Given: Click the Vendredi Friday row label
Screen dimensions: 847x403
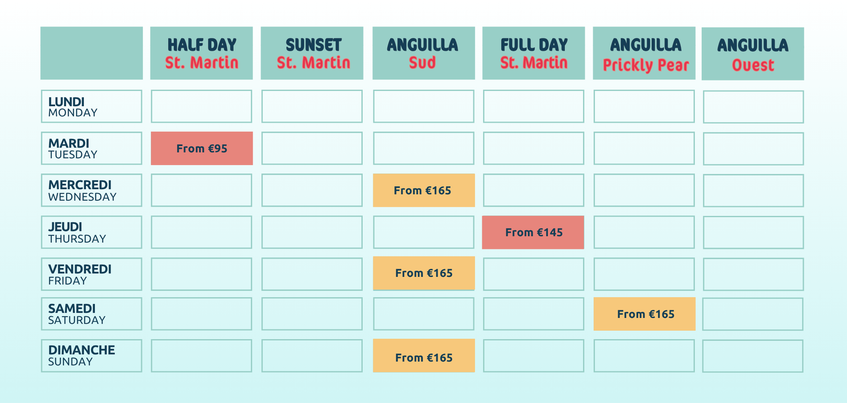Looking at the screenshot, I should pos(91,274).
